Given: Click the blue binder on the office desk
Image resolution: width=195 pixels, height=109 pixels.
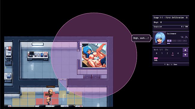Looking at the screenshot, I should point(42,55).
